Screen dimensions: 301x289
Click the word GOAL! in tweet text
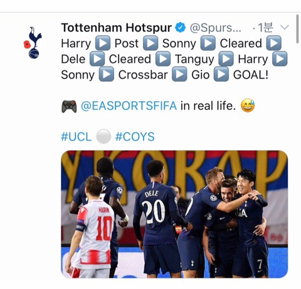coord(251,75)
